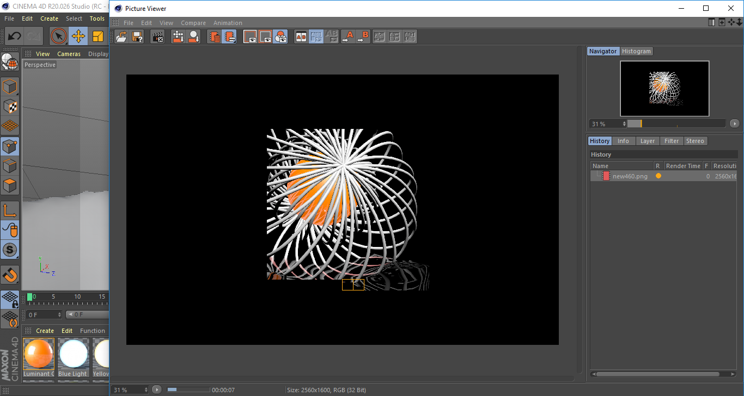Click navigator zoom 31 % stepper

pyautogui.click(x=624, y=124)
